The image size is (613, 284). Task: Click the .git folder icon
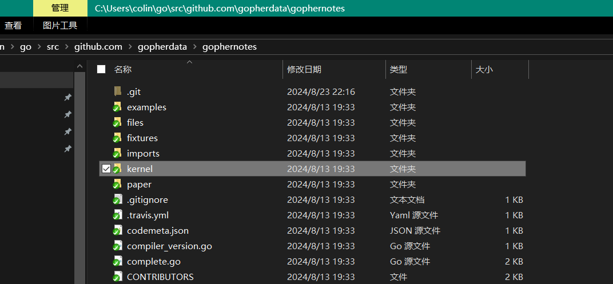(x=118, y=91)
